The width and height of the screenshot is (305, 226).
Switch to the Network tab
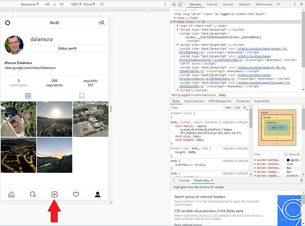pos(244,5)
